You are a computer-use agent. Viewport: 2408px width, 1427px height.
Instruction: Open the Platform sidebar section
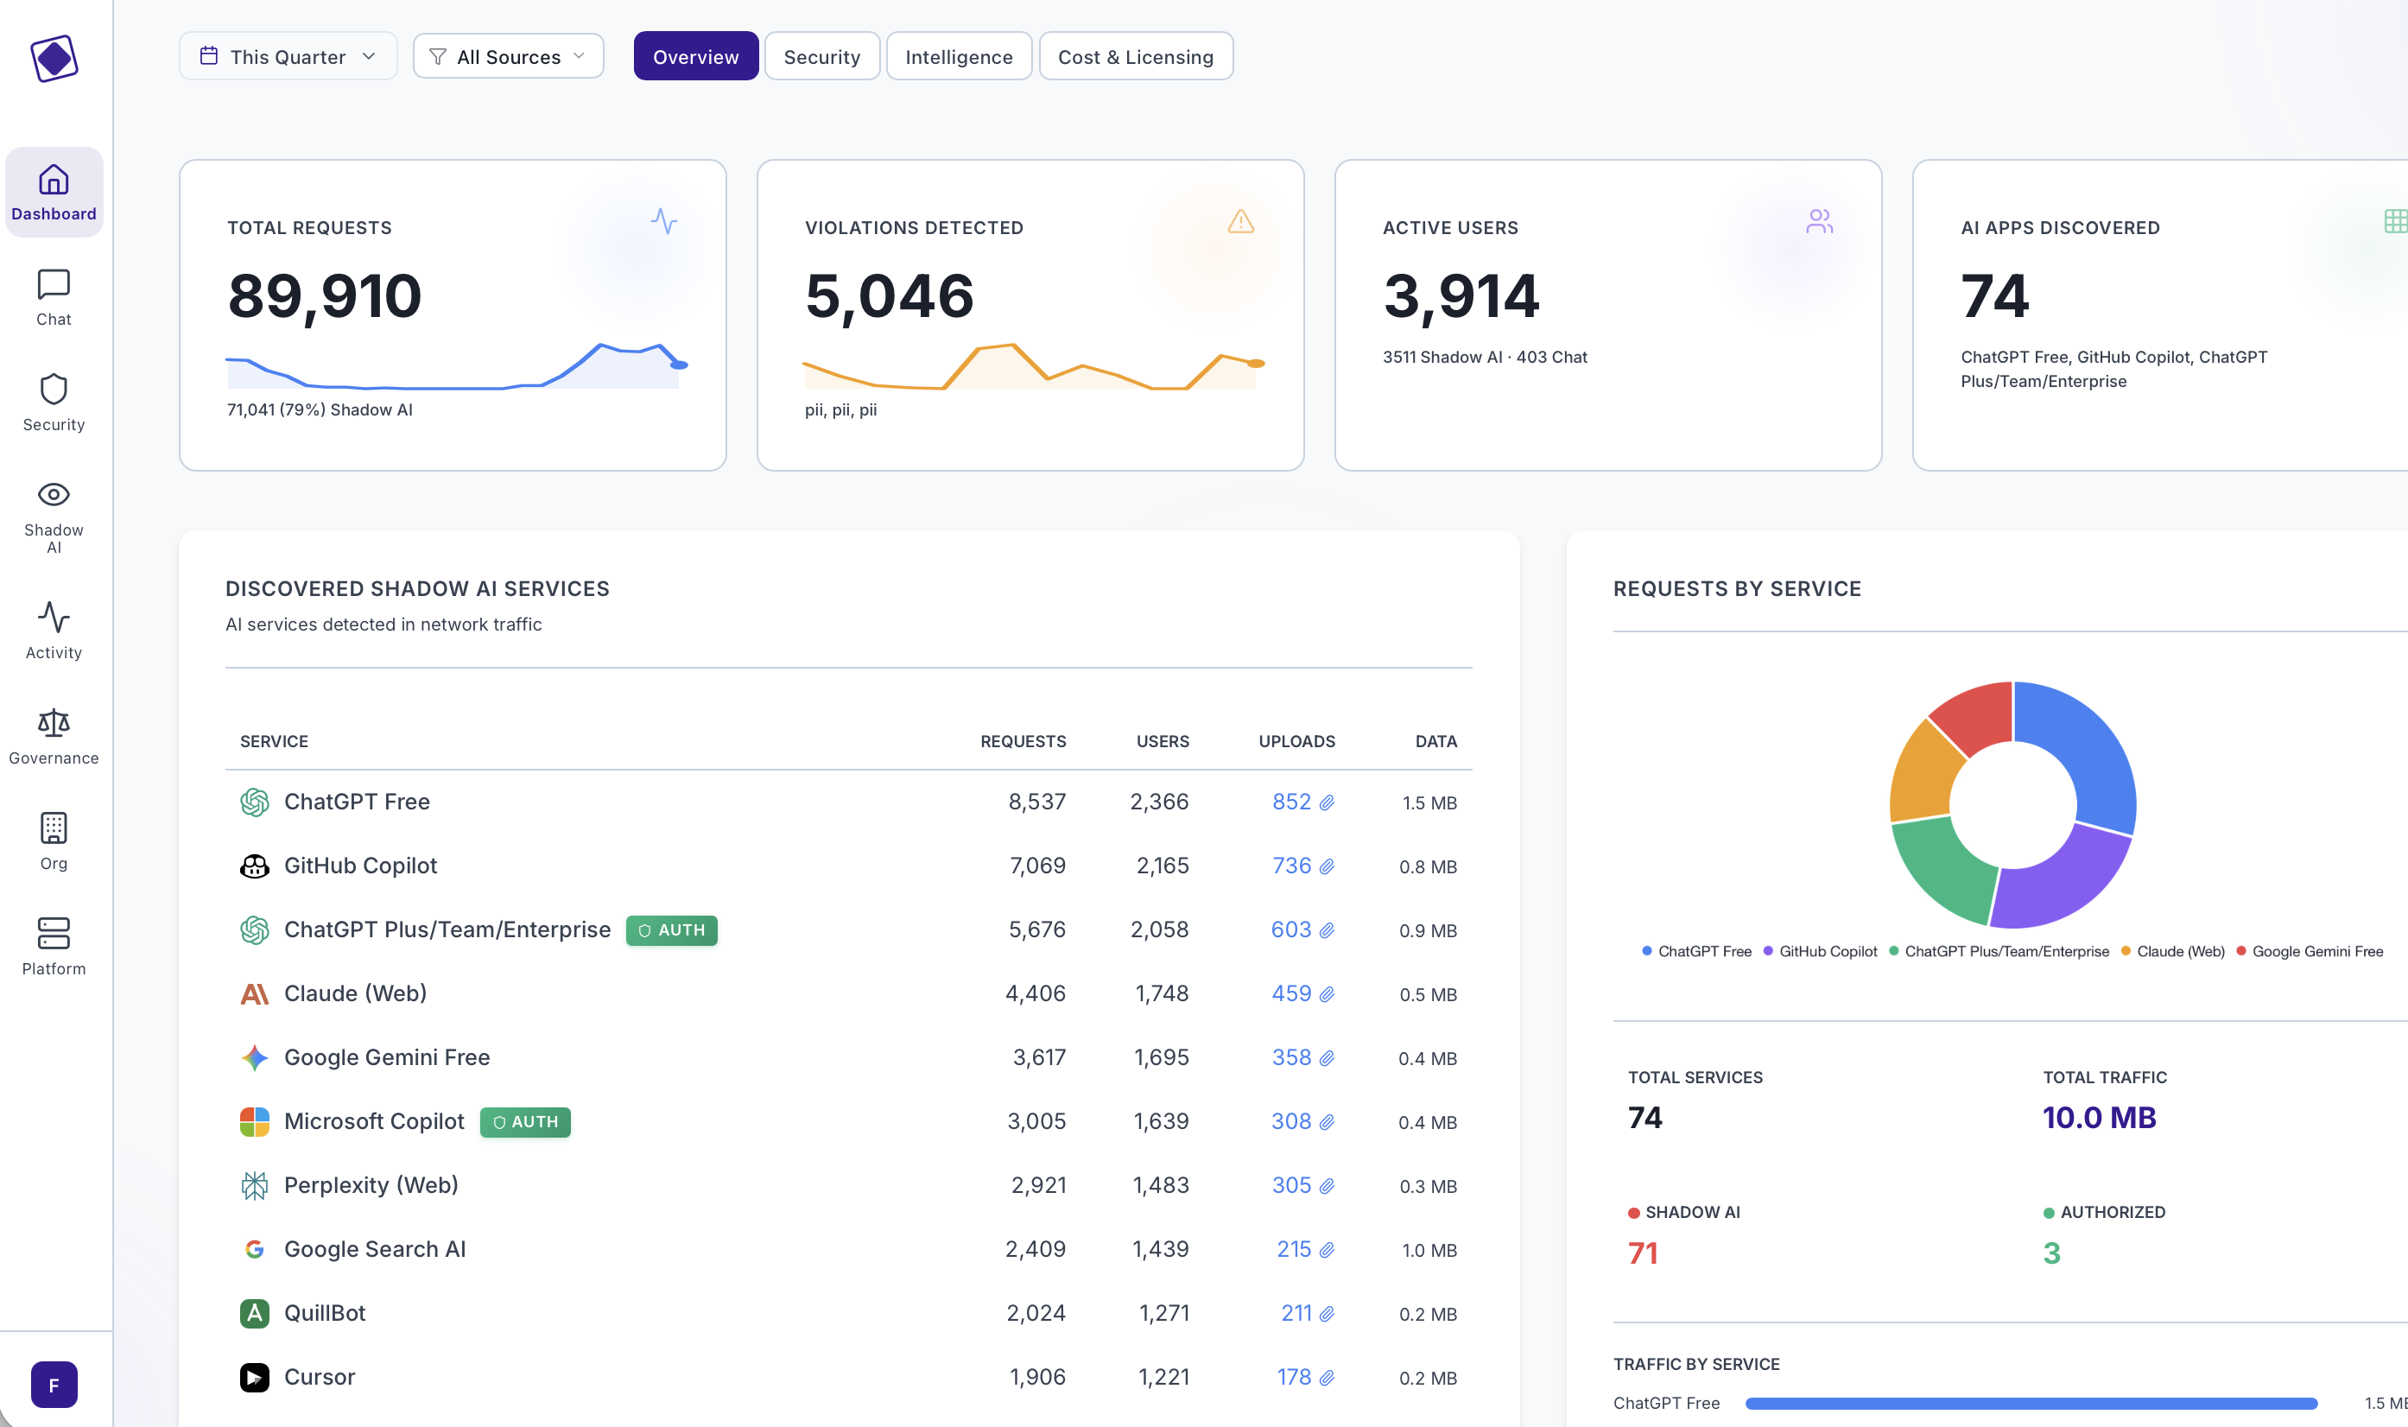tap(54, 948)
